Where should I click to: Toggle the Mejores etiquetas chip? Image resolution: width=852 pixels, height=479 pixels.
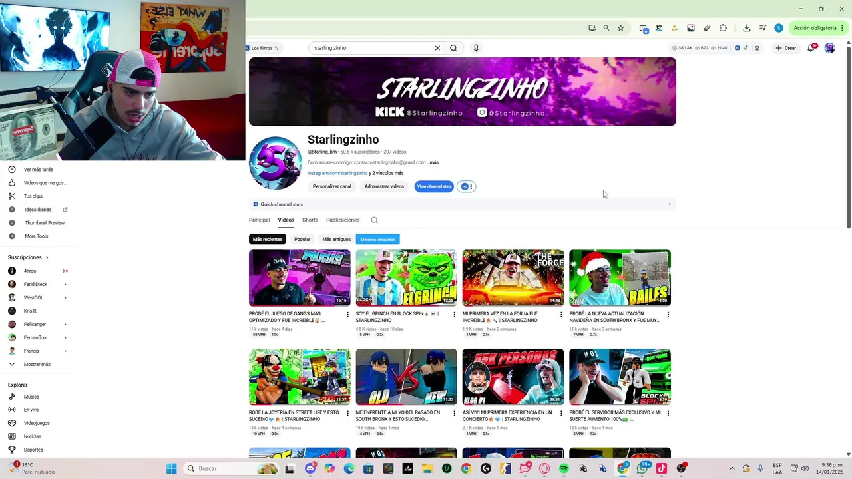tap(378, 239)
